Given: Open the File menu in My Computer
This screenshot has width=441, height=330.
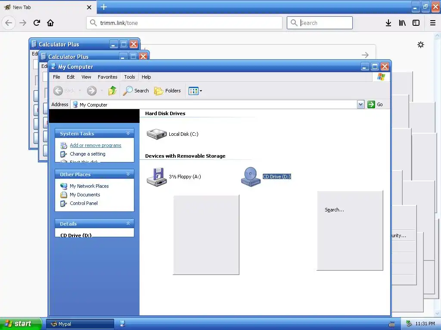Looking at the screenshot, I should (56, 77).
